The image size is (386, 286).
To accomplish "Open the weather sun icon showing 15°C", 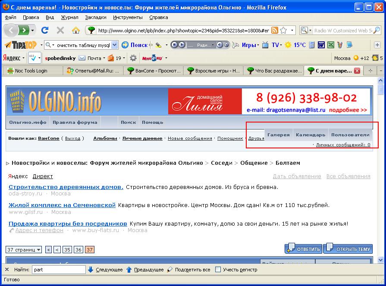I will (288, 45).
